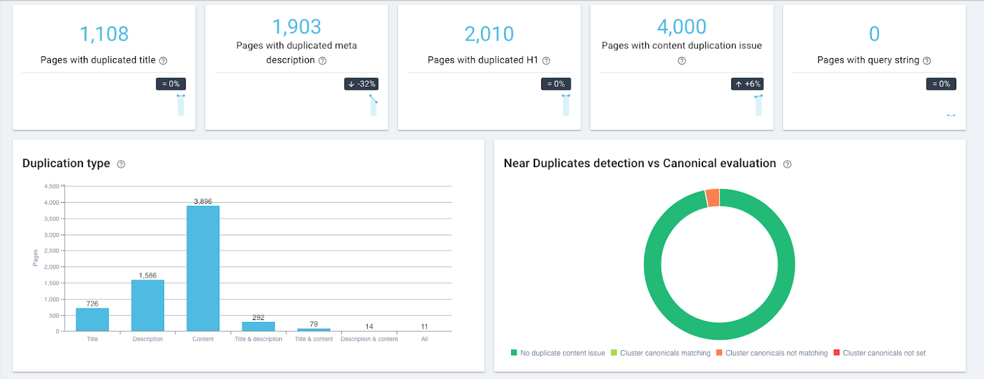
Task: Select the Content bar showing 3,896
Action: pyautogui.click(x=203, y=268)
